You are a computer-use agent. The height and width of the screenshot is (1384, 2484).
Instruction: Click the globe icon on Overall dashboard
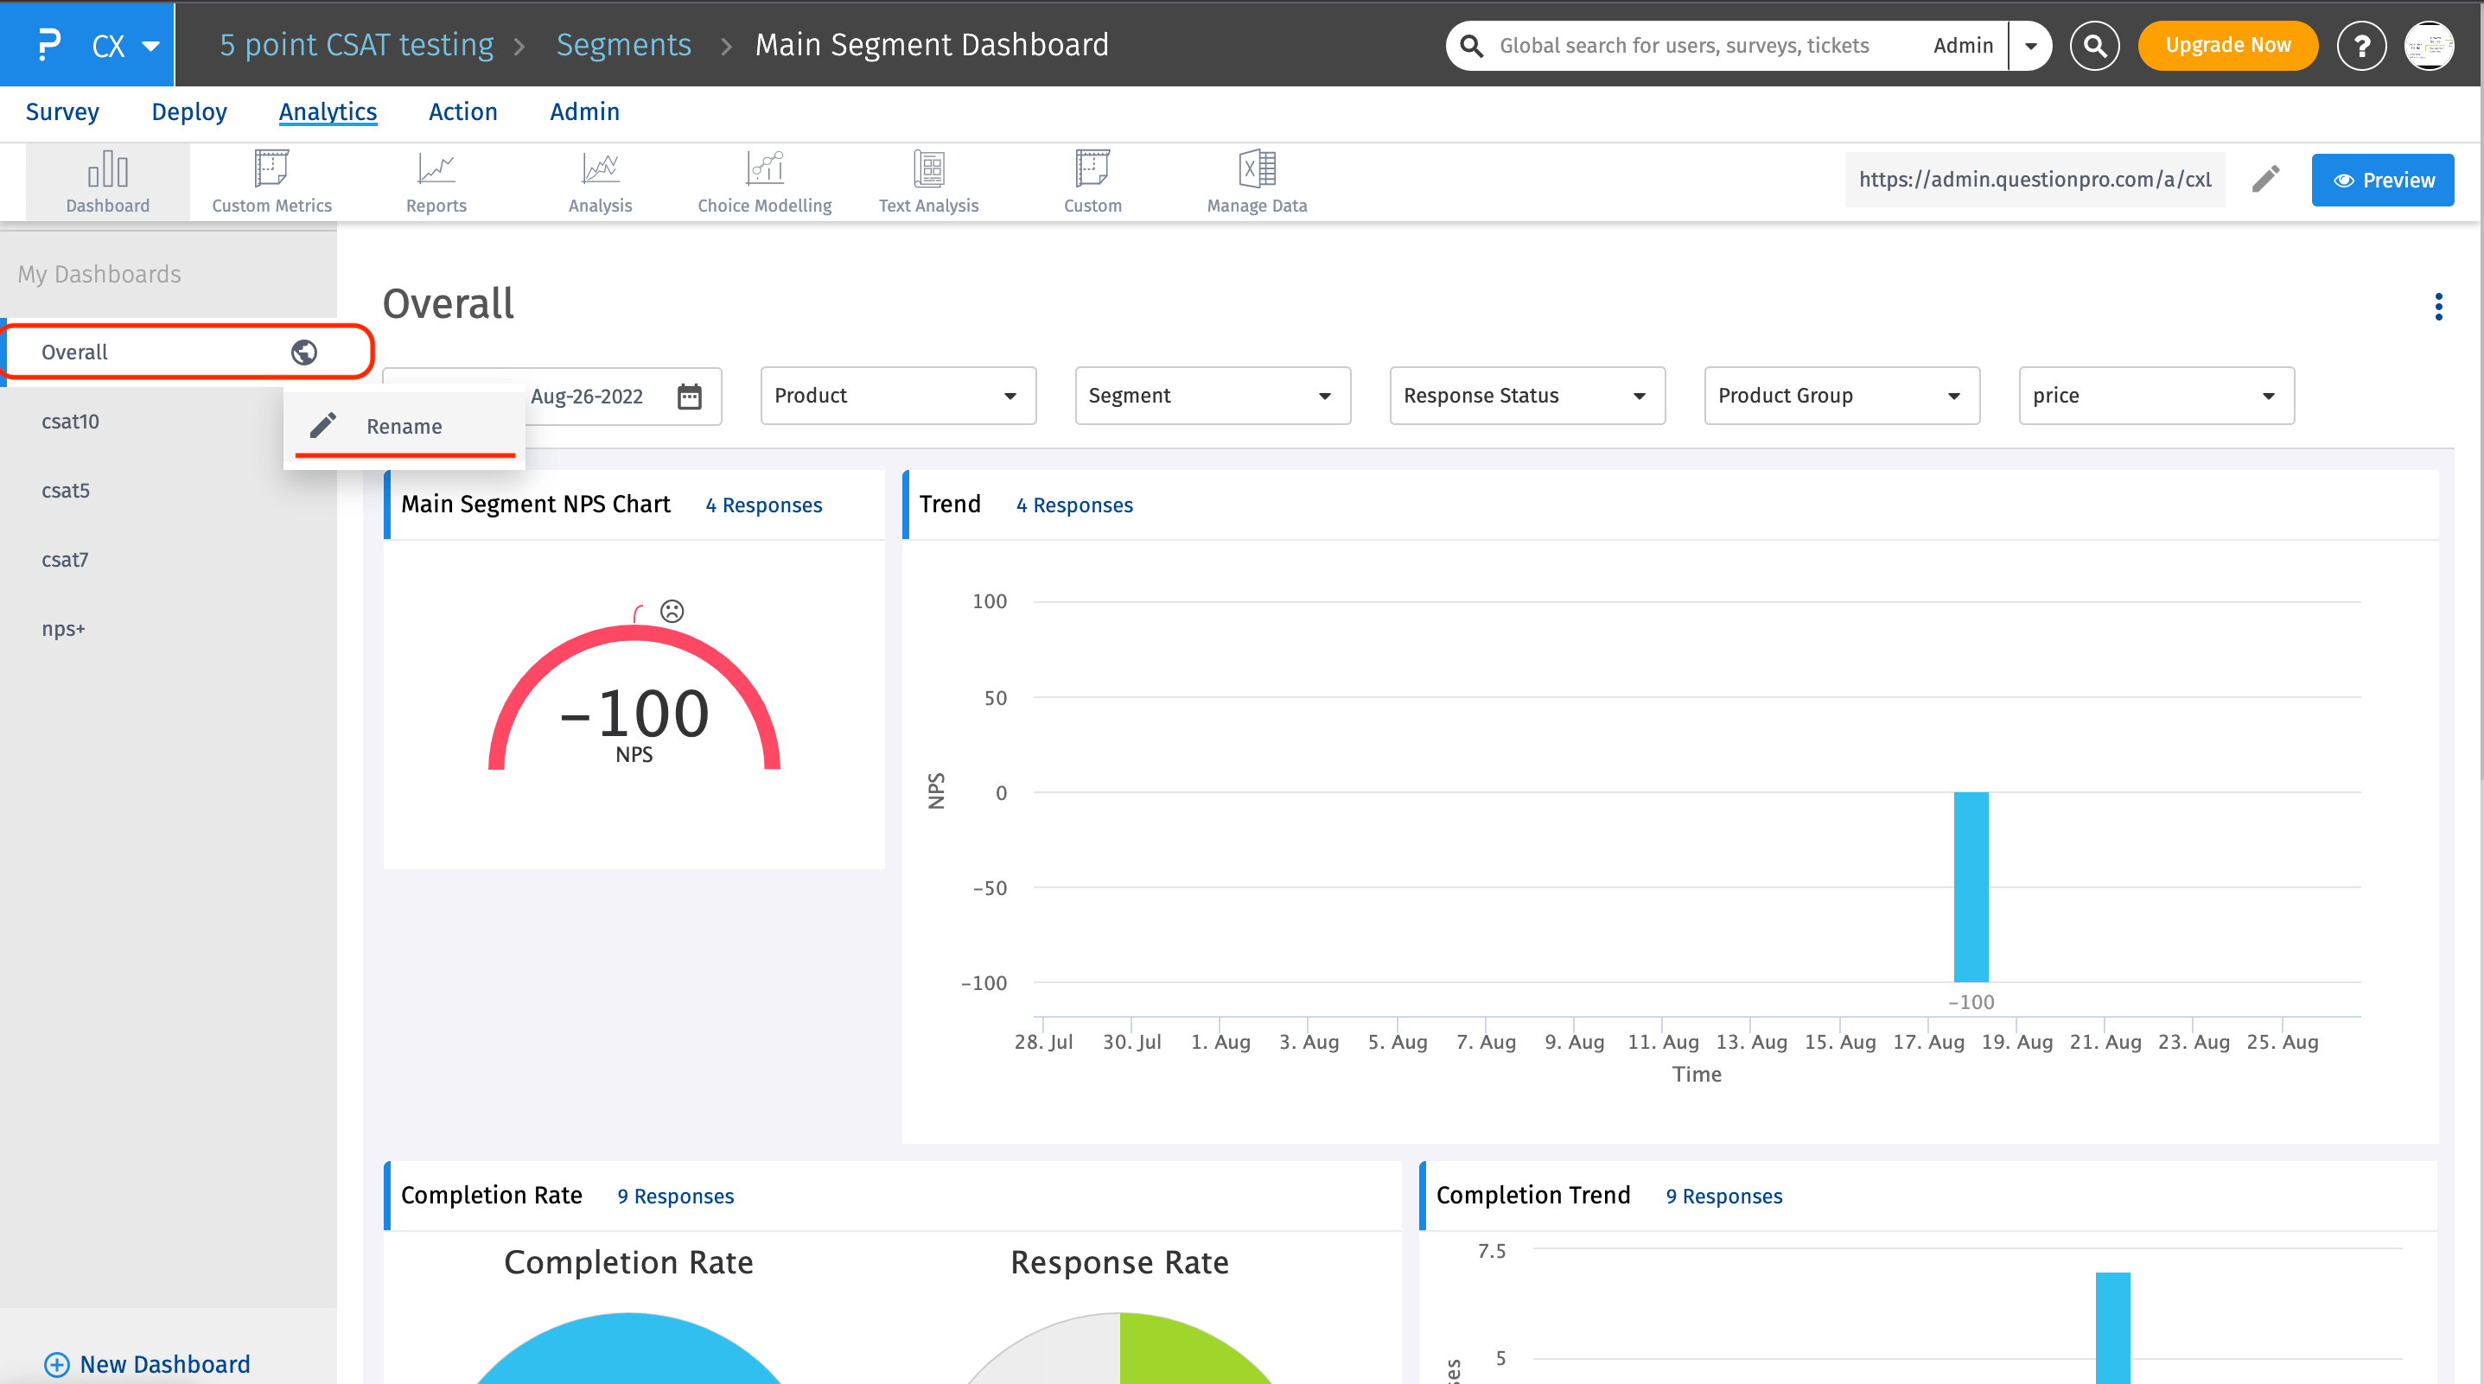pyautogui.click(x=303, y=352)
